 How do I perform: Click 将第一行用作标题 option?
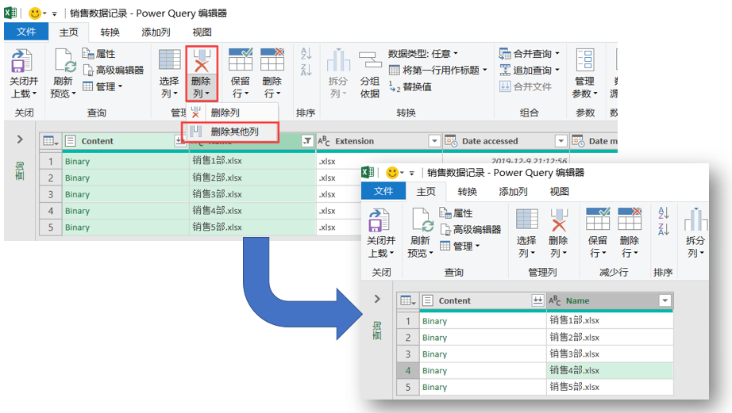tap(438, 70)
